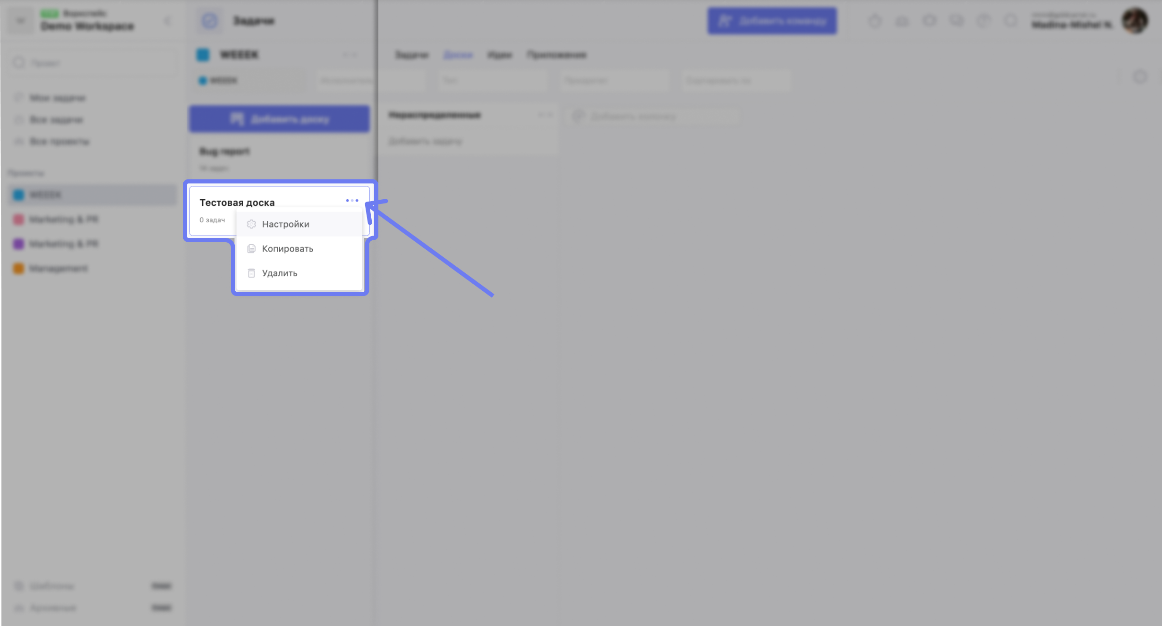Click the project search field in sidebar
Image resolution: width=1162 pixels, height=626 pixels.
click(x=94, y=63)
